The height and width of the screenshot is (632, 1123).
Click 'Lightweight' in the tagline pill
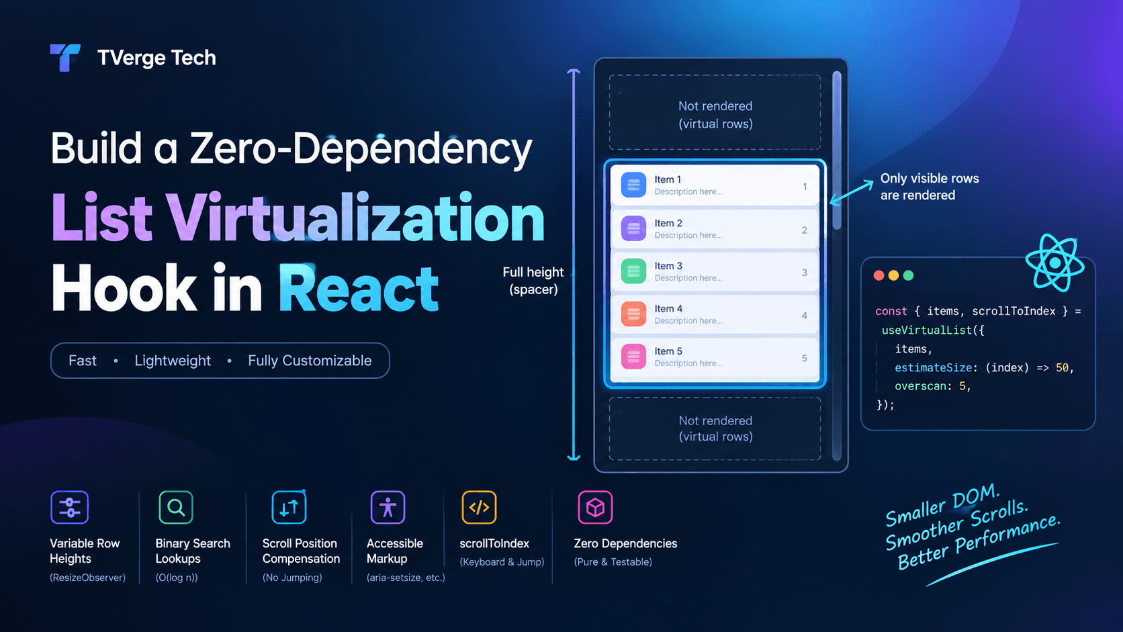click(173, 361)
